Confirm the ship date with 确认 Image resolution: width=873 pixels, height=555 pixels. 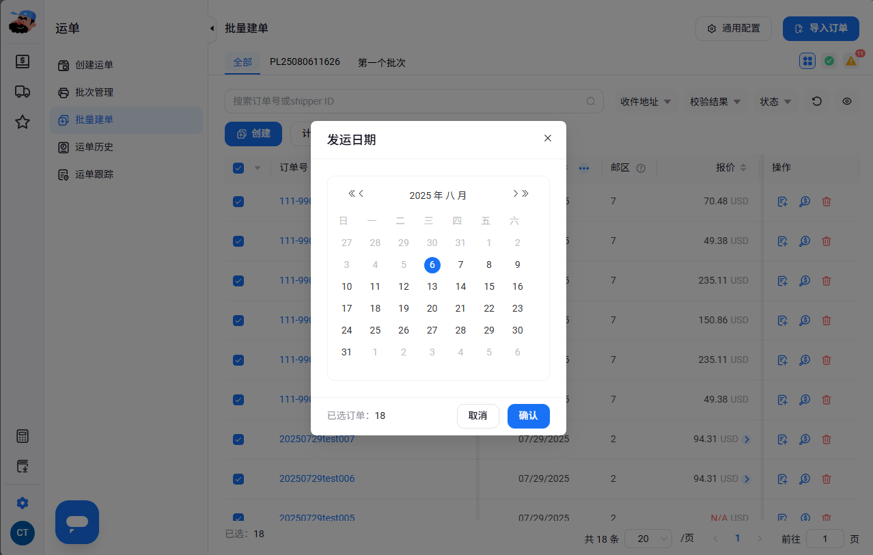coord(529,416)
